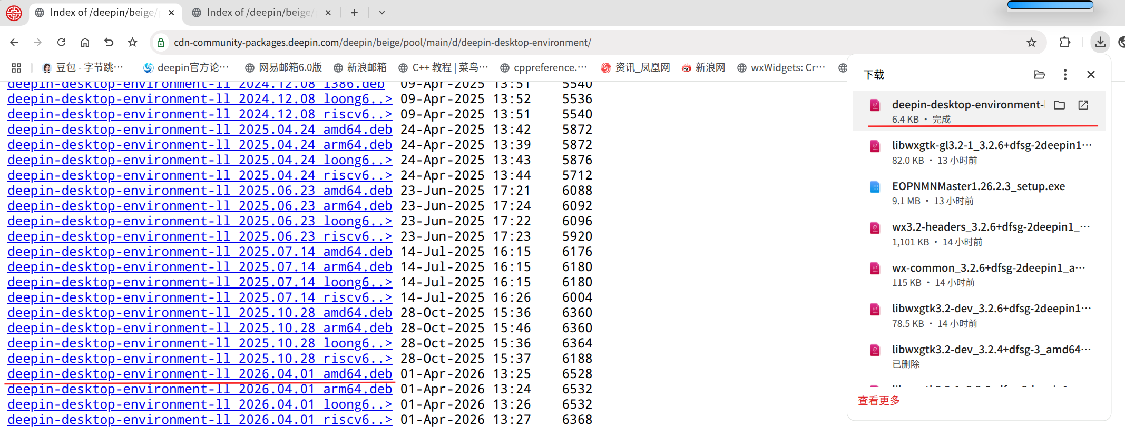
Task: Click the date 28-Oct-2025 15:46
Action: 466,328
